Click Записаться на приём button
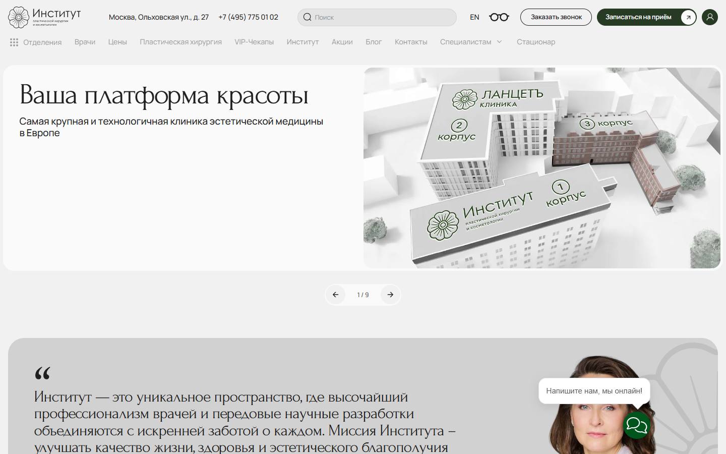The height and width of the screenshot is (454, 726). (647, 17)
